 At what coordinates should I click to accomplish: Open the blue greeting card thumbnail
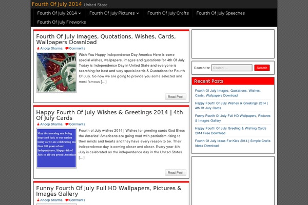[x=56, y=148]
